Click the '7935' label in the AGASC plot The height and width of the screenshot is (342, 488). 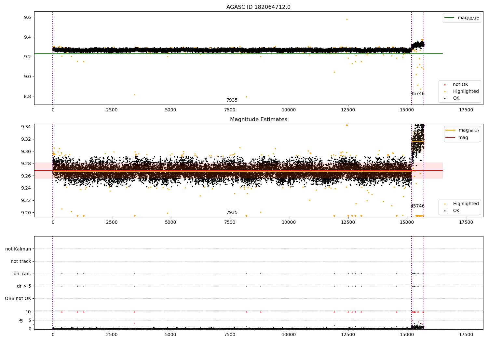click(x=232, y=100)
